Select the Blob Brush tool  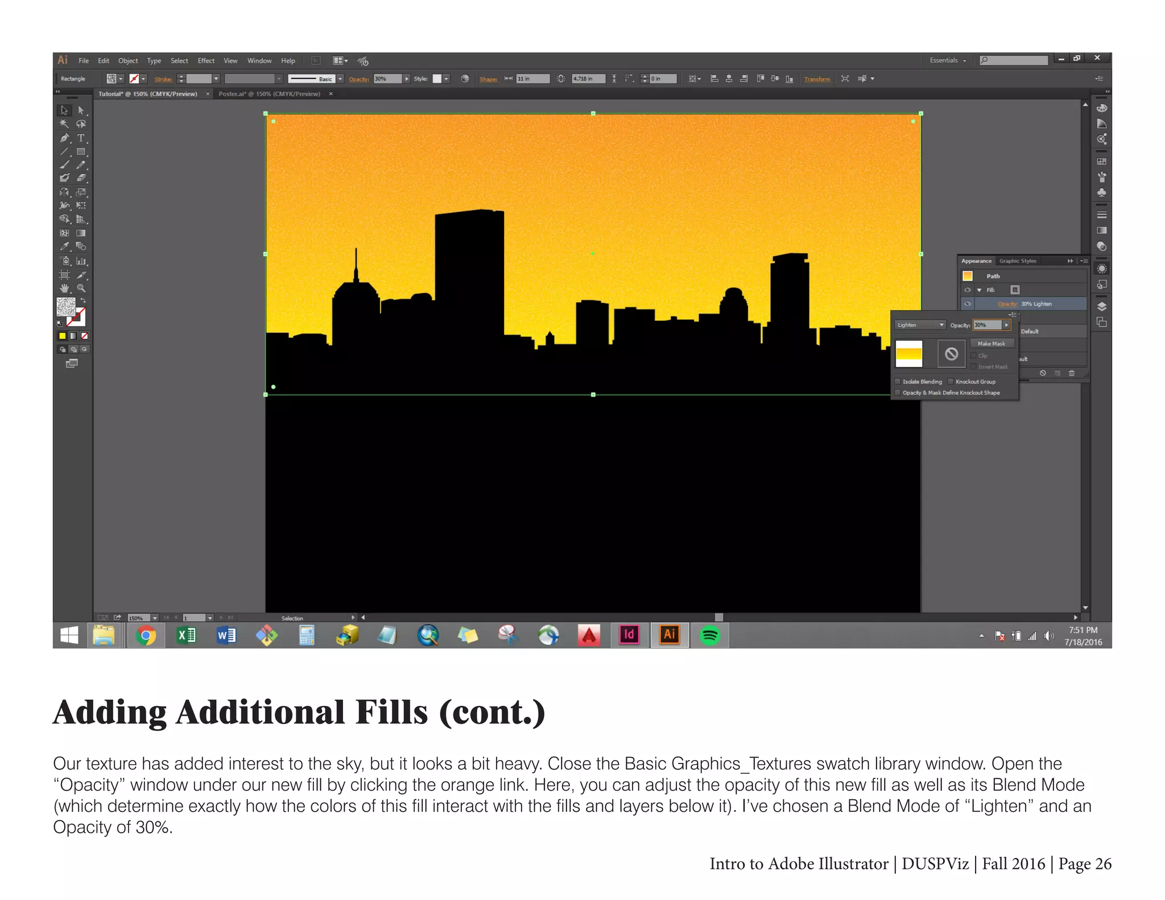click(x=64, y=178)
